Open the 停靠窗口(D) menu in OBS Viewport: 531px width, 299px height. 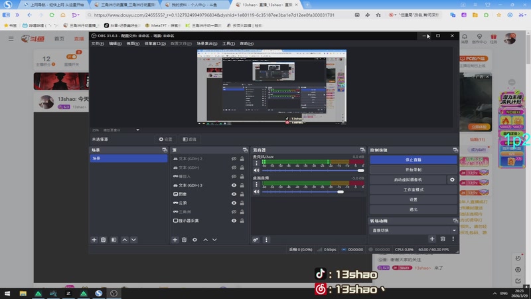pyautogui.click(x=155, y=44)
